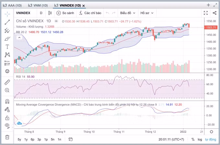Redo the last chart action

(x=114, y=13)
